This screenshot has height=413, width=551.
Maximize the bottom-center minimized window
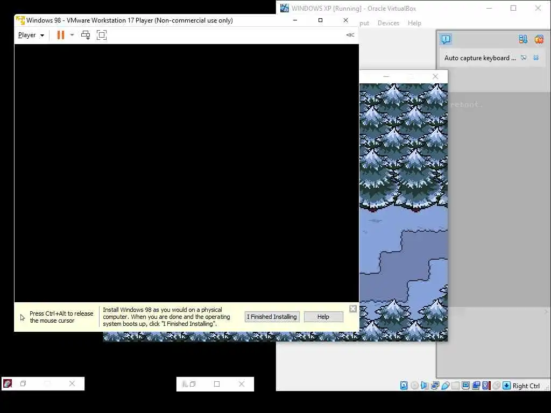coord(217,384)
